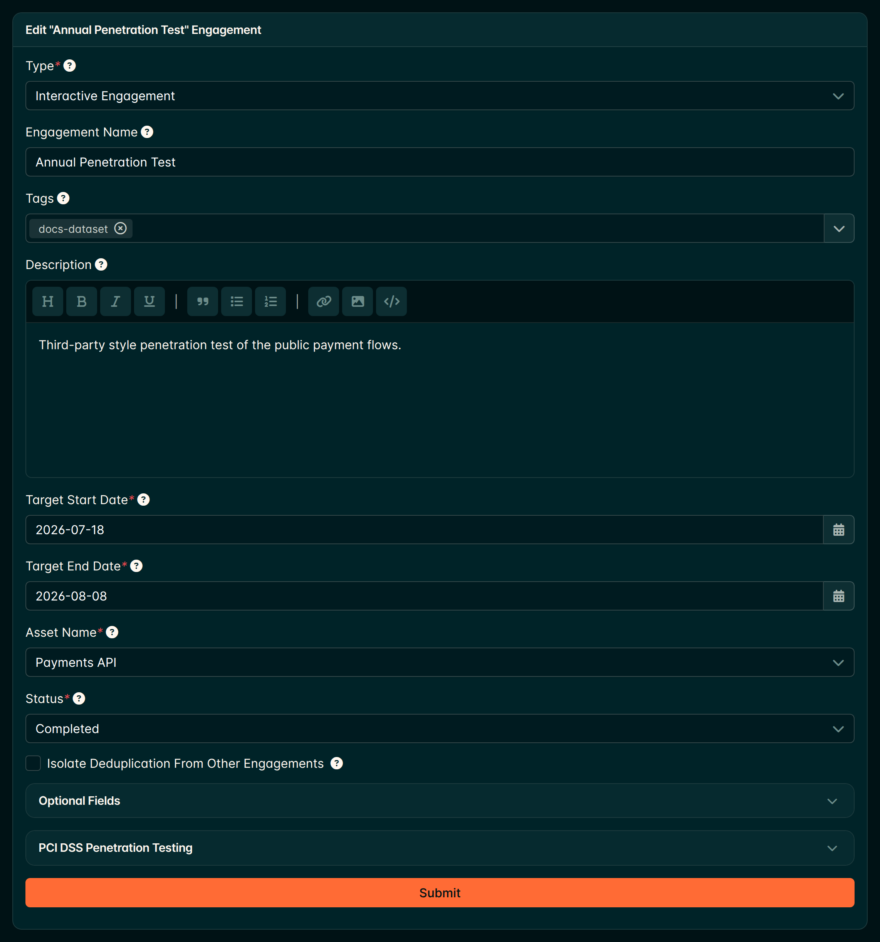Show help for Engagement Name
The height and width of the screenshot is (942, 880).
(147, 132)
